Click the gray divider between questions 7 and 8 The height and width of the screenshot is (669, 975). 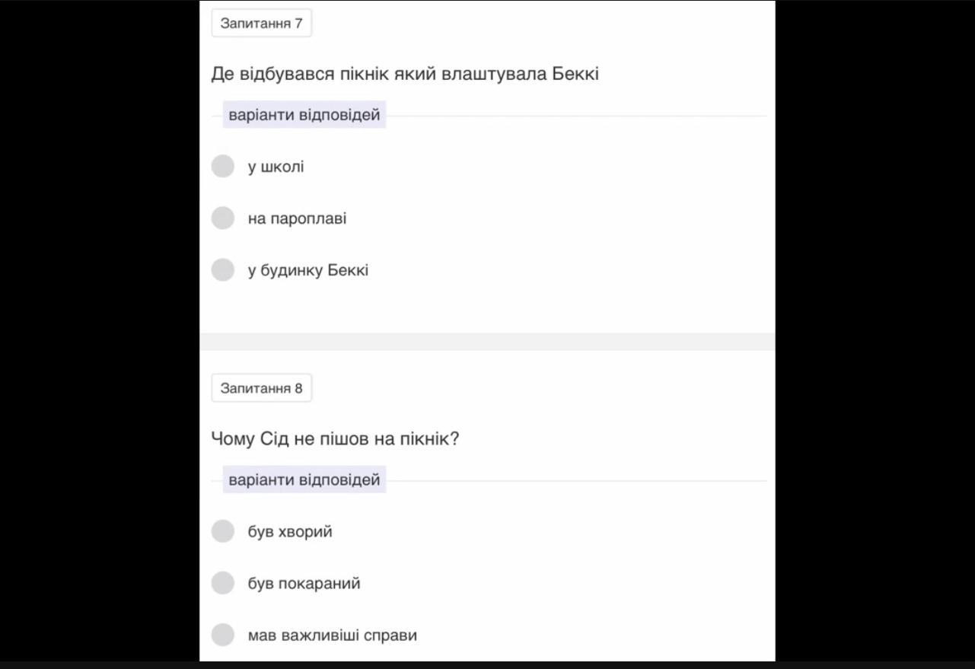tap(487, 342)
